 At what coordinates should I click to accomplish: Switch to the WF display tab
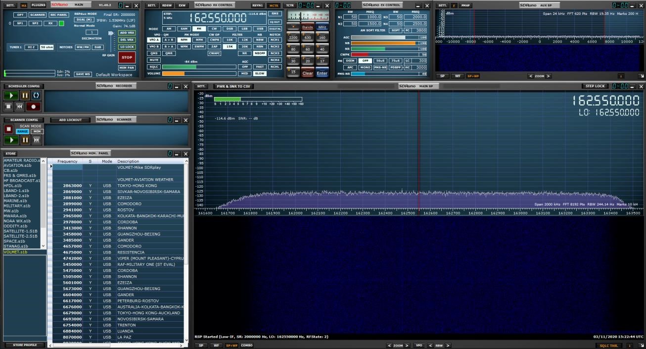point(216,346)
